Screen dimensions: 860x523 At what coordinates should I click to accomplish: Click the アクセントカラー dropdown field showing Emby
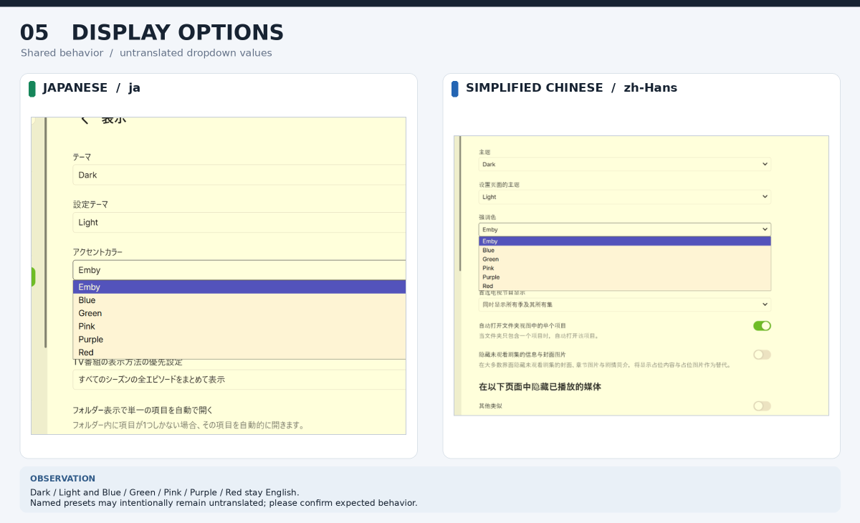tap(239, 270)
